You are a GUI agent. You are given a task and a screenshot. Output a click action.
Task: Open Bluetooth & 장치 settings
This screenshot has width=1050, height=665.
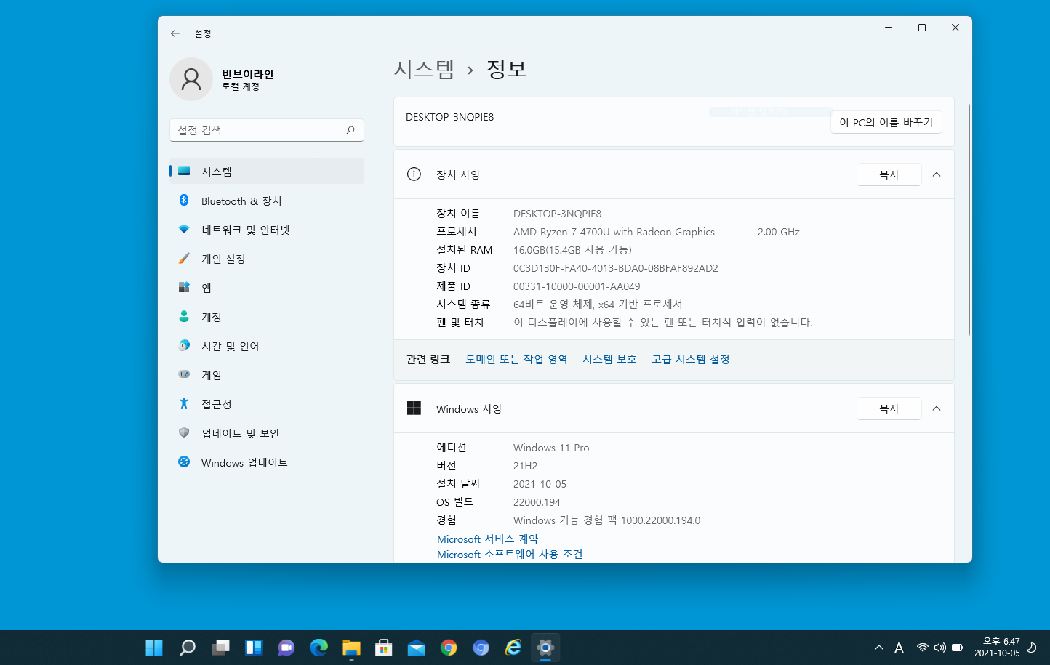click(266, 201)
